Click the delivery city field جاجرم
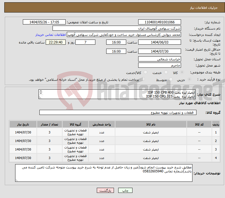 click(x=159, y=65)
